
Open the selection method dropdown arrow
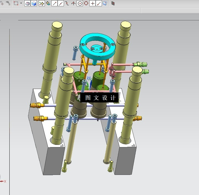pyautogui.click(x=21, y=4)
